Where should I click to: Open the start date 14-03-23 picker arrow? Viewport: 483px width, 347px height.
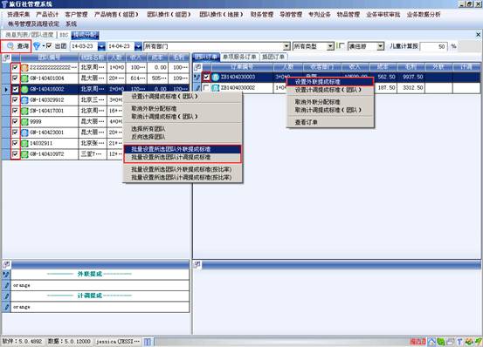[101, 46]
